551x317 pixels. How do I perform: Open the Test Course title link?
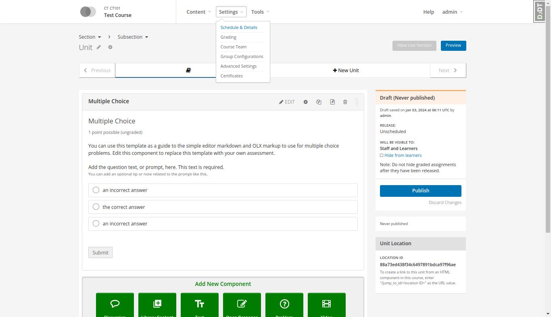118,15
